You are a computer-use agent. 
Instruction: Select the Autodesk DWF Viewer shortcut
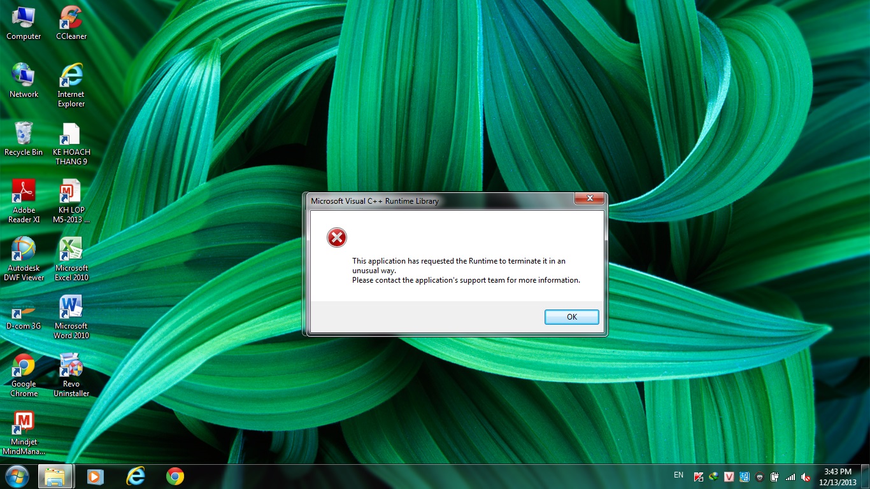[x=24, y=259]
